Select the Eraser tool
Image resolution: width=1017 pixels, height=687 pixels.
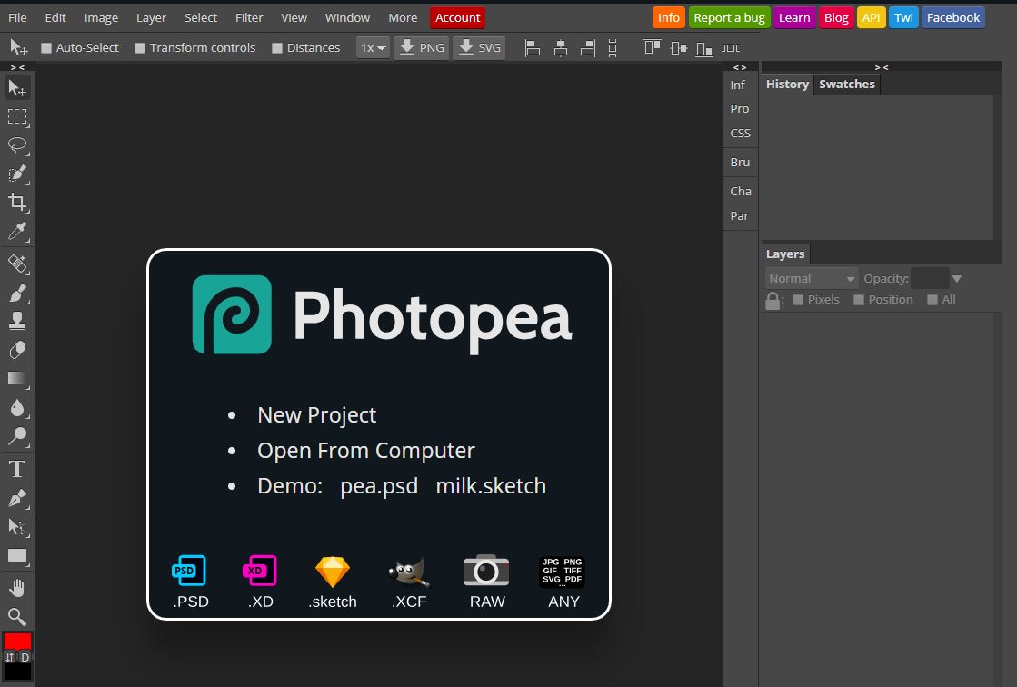click(17, 350)
